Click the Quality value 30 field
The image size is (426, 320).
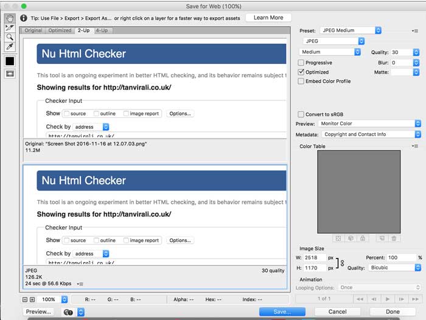click(x=402, y=52)
